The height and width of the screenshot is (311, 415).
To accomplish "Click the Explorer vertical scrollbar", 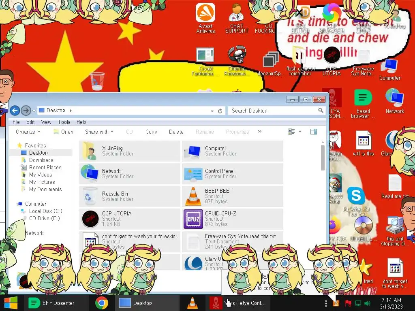I will click(x=323, y=158).
